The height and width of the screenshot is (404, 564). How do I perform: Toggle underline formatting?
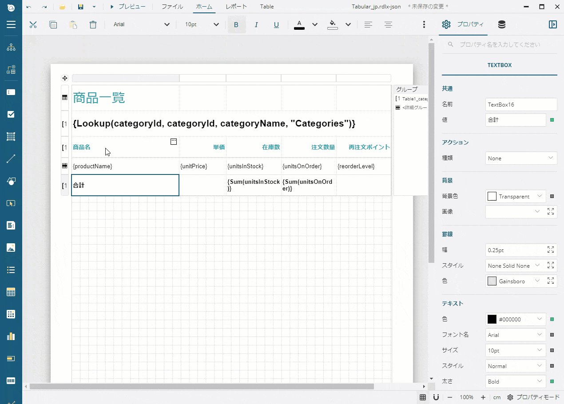(x=276, y=24)
